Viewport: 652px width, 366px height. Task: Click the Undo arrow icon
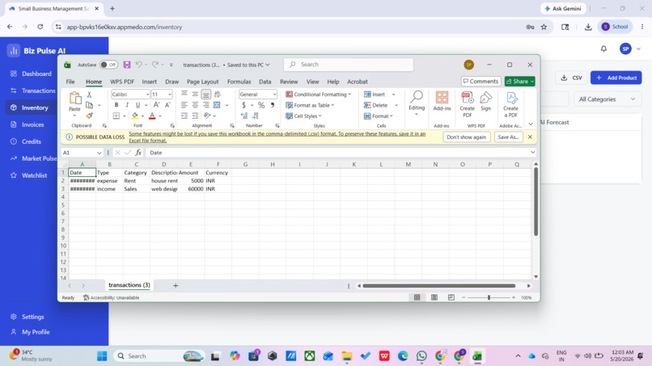point(139,65)
